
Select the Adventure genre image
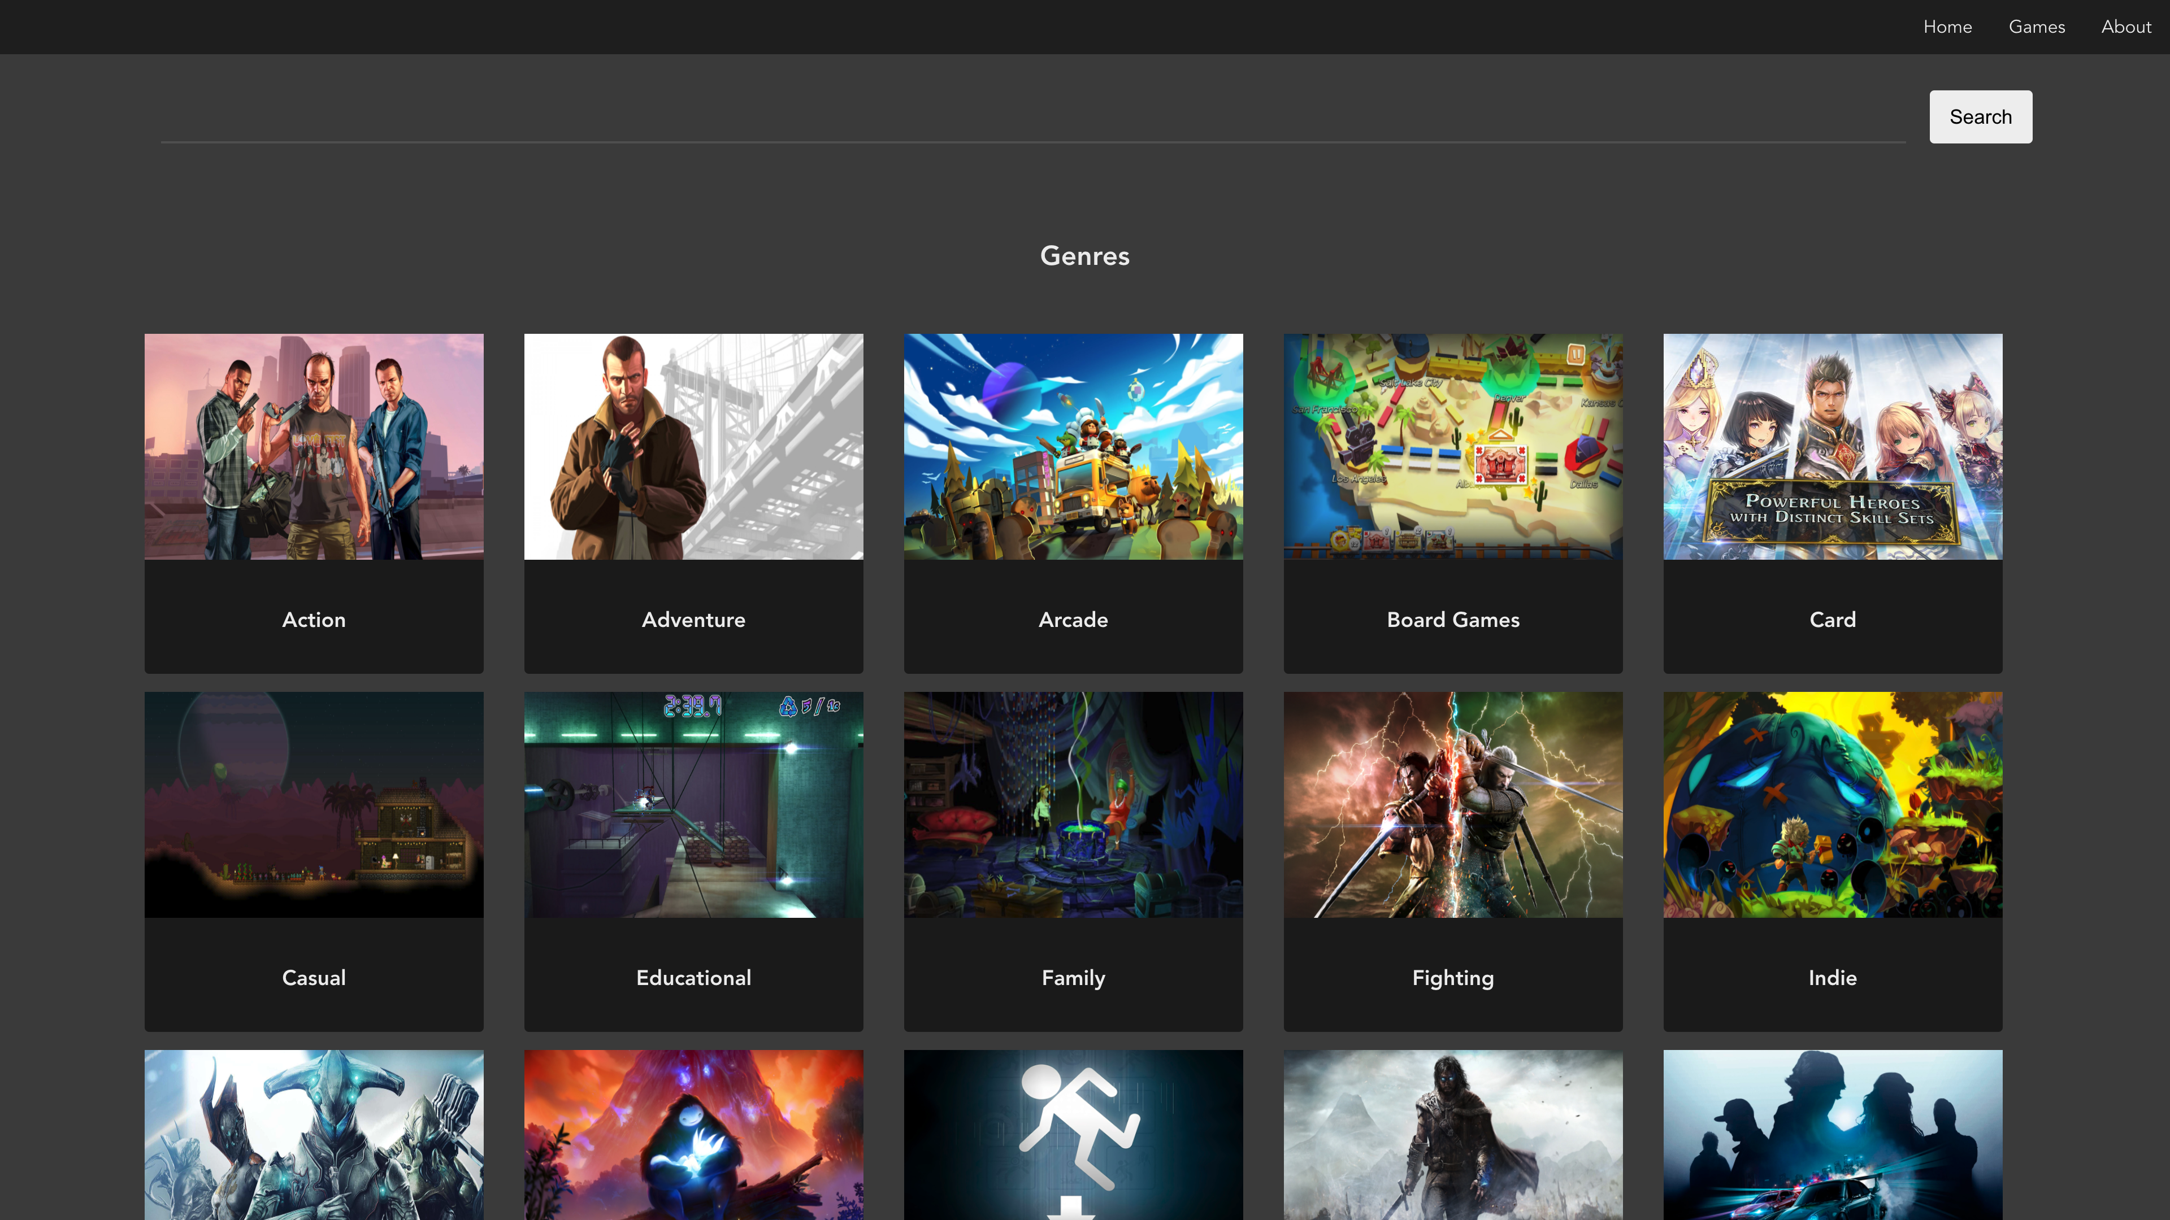click(x=693, y=446)
